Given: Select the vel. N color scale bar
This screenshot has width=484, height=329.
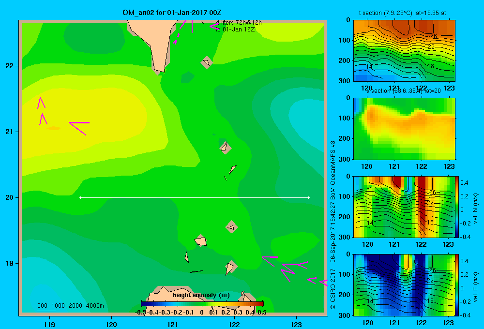Looking at the screenshot, I should (457, 207).
